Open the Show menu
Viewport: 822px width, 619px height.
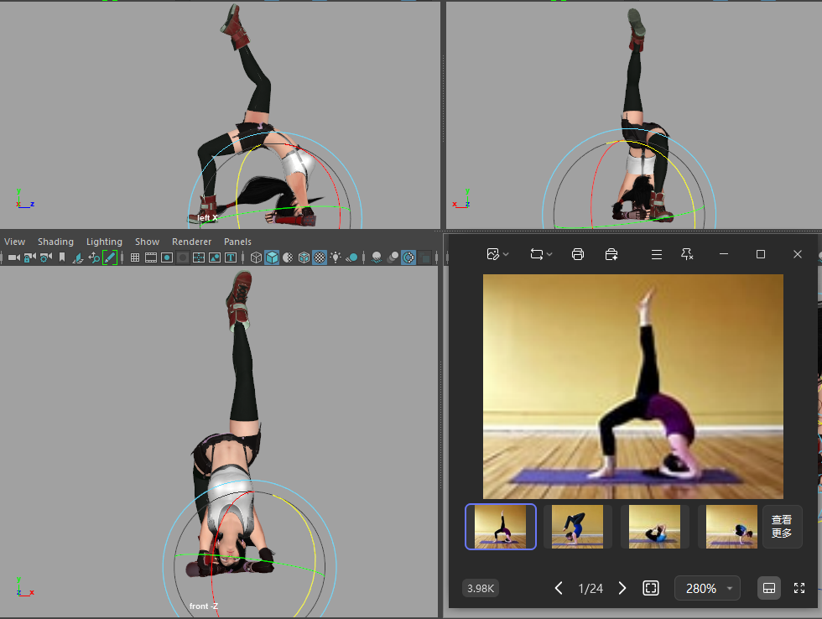[148, 242]
